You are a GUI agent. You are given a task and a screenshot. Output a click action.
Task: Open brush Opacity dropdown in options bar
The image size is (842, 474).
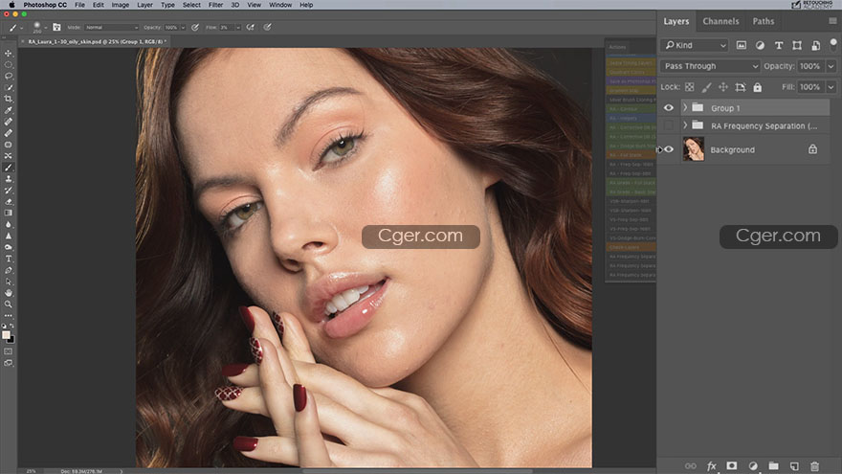(x=183, y=27)
